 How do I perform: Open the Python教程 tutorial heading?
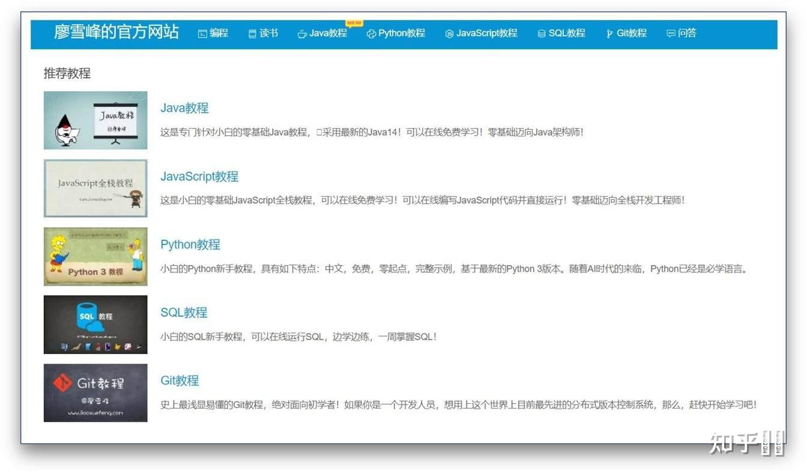click(190, 244)
